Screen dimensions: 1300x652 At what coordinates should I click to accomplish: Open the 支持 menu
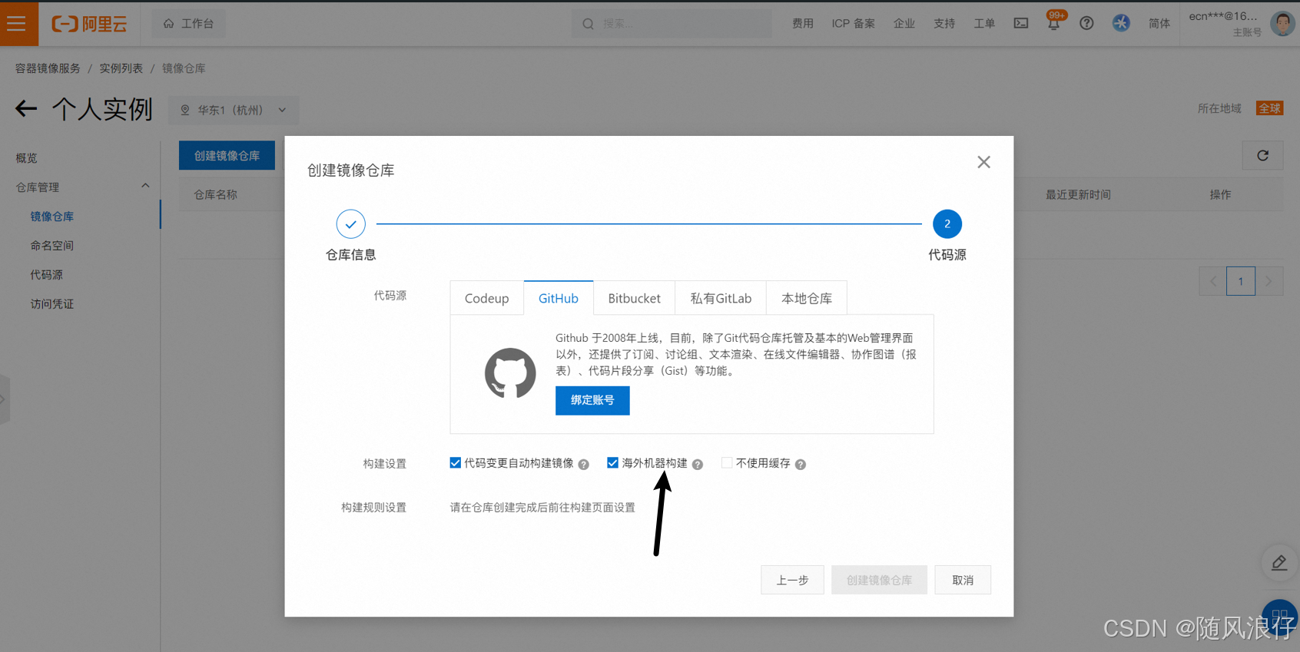pyautogui.click(x=944, y=24)
